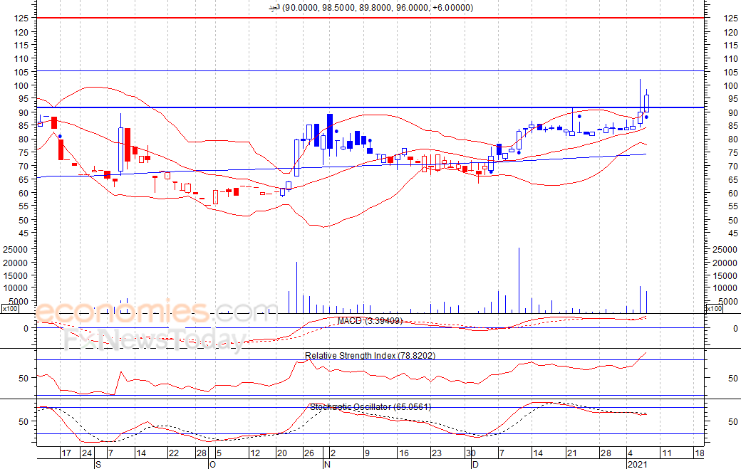This screenshot has width=741, height=469.
Task: Select the thick blue horizontal line near 92
Action: [370, 107]
